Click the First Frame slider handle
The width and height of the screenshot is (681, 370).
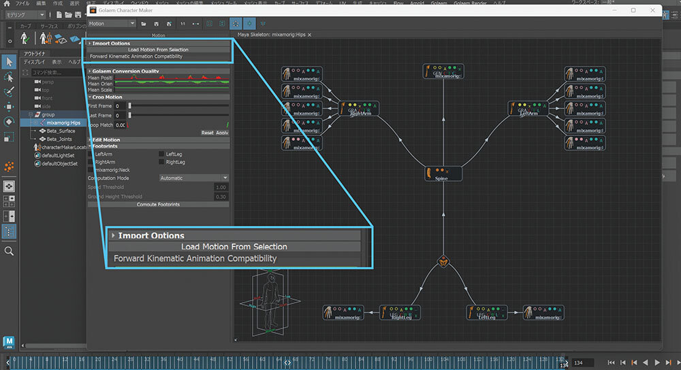tap(130, 106)
